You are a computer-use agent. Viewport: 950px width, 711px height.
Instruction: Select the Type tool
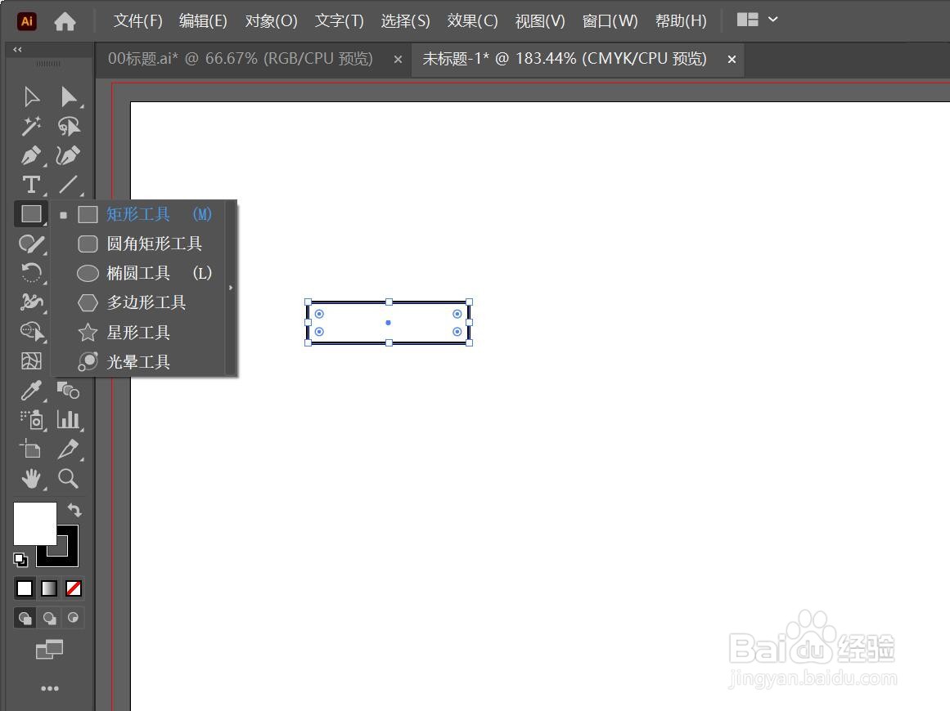coord(32,185)
